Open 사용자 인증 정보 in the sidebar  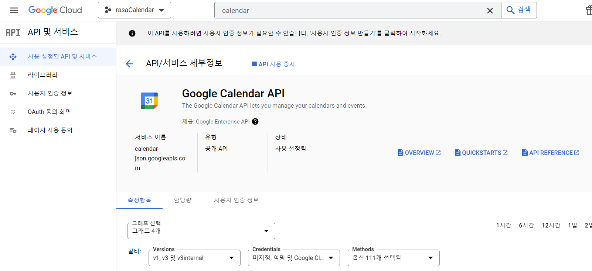58,94
